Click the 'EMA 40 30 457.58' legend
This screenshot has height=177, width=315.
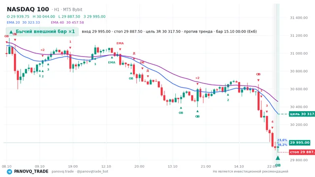click(x=67, y=22)
